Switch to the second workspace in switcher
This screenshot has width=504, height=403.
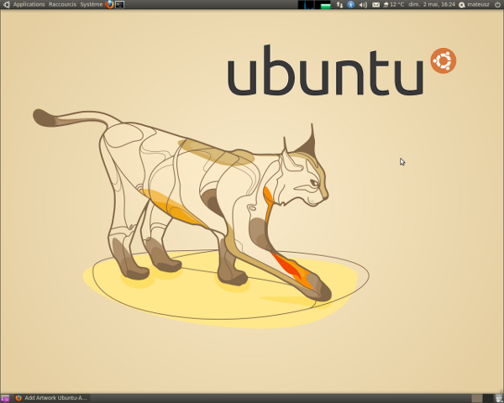(488, 398)
